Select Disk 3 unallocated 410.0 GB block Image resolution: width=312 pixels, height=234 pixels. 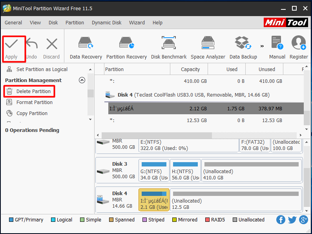[252, 170]
